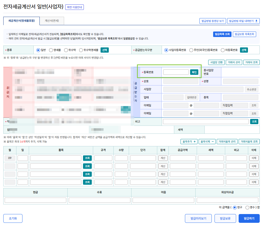Screen dimensions: 263x225
Task: Remove item with 품목삭제 − button
Action: [207, 142]
